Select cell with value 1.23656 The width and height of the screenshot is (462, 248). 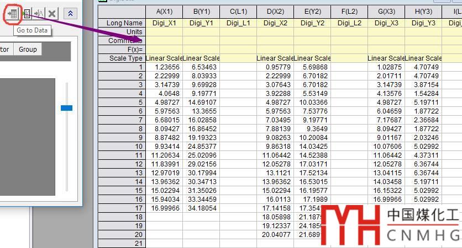click(x=165, y=67)
